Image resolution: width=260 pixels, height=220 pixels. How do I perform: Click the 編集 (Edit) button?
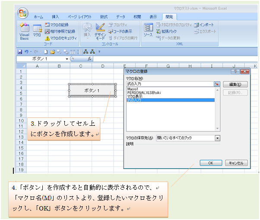point(235,84)
